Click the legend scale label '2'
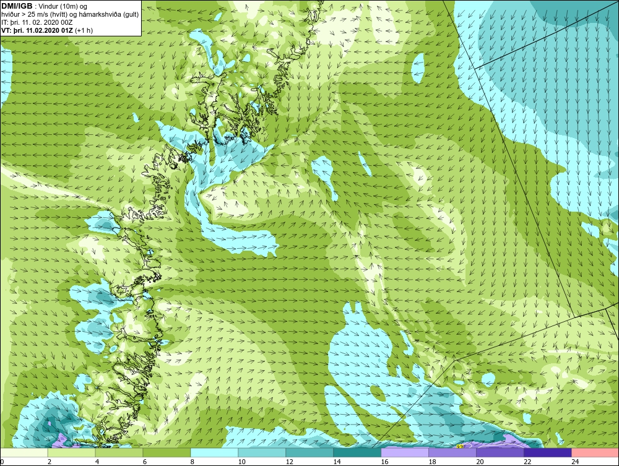This screenshot has width=619, height=466. (x=50, y=462)
